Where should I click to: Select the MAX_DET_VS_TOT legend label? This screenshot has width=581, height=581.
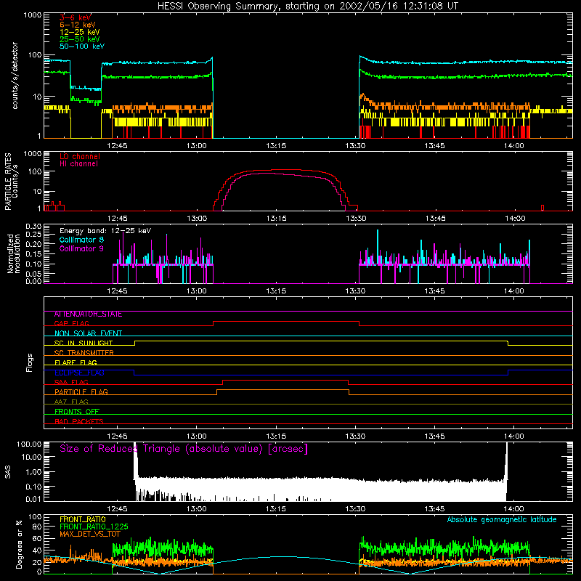89,534
